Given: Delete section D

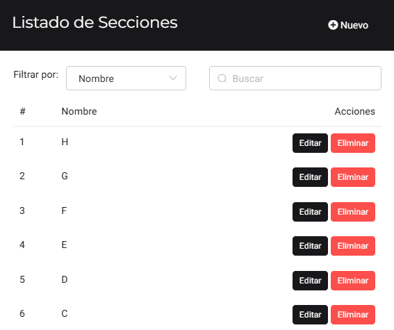Looking at the screenshot, I should tap(353, 281).
